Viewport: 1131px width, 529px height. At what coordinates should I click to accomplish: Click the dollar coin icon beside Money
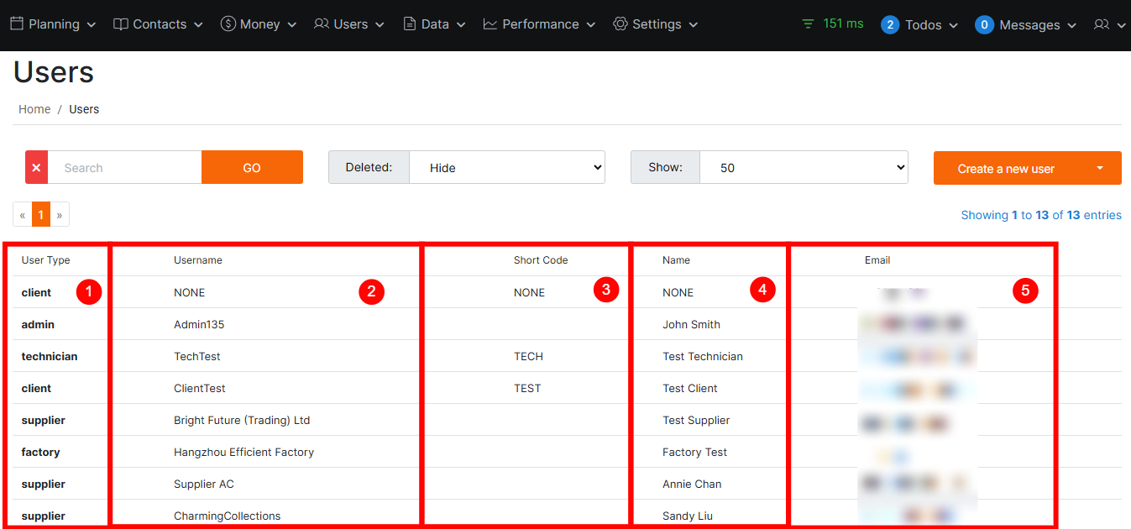pyautogui.click(x=228, y=24)
